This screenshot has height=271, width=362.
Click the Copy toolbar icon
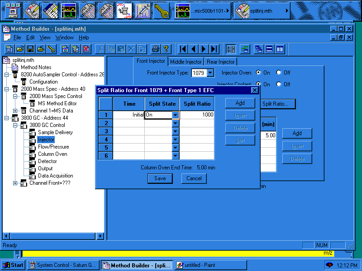110,49
